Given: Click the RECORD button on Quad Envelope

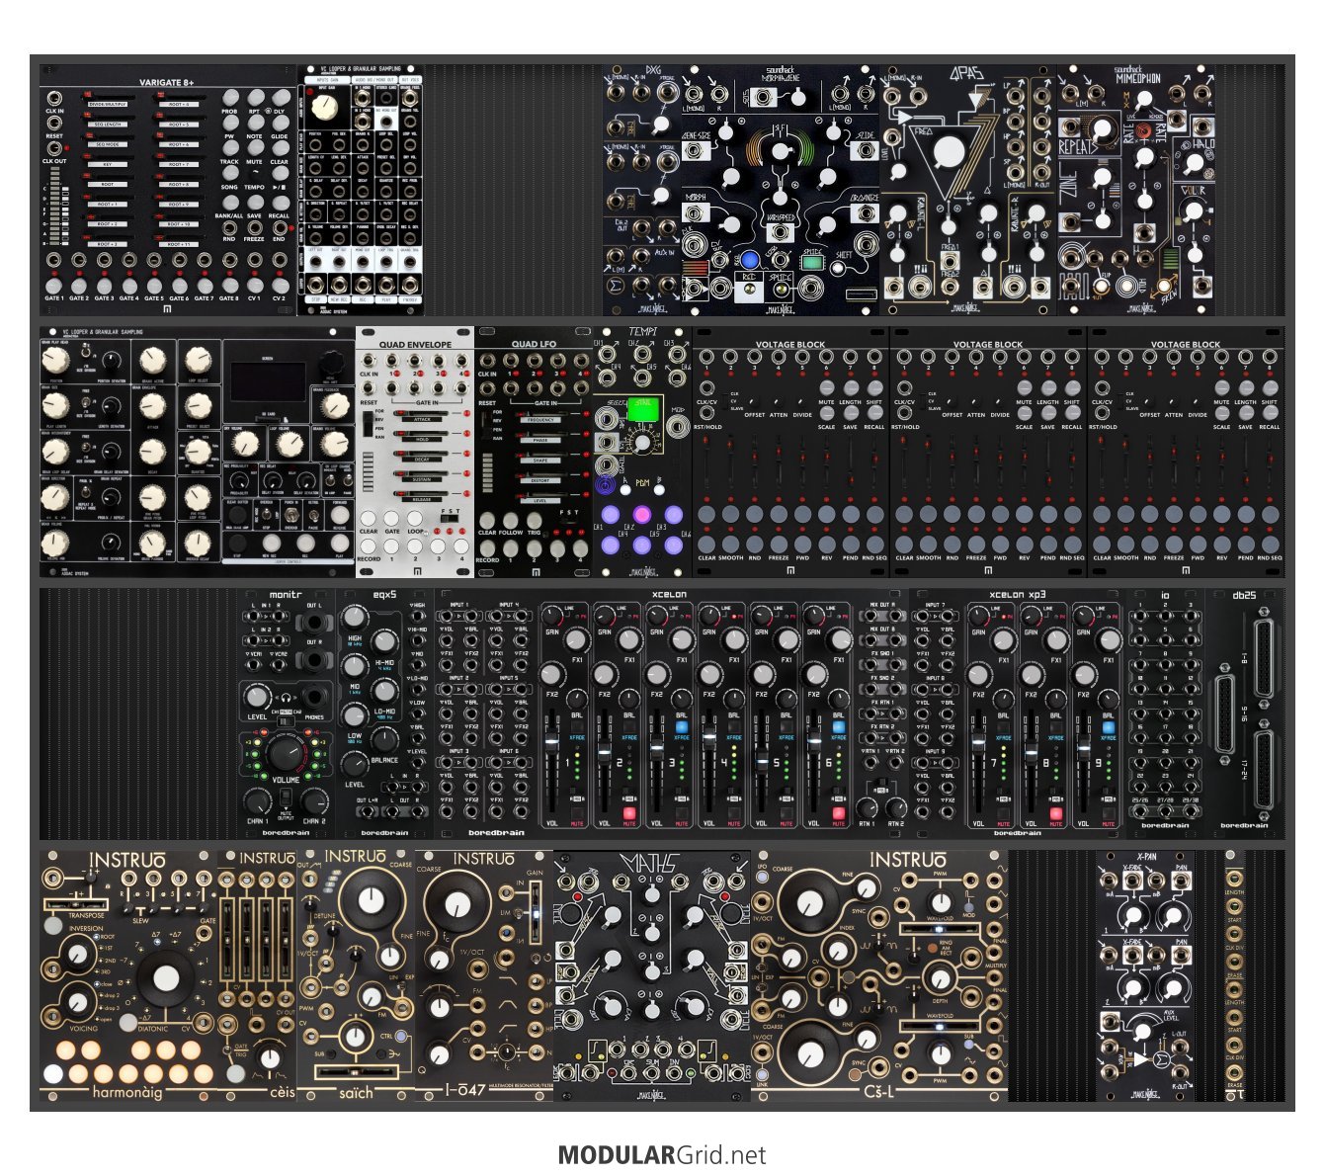Looking at the screenshot, I should (368, 546).
